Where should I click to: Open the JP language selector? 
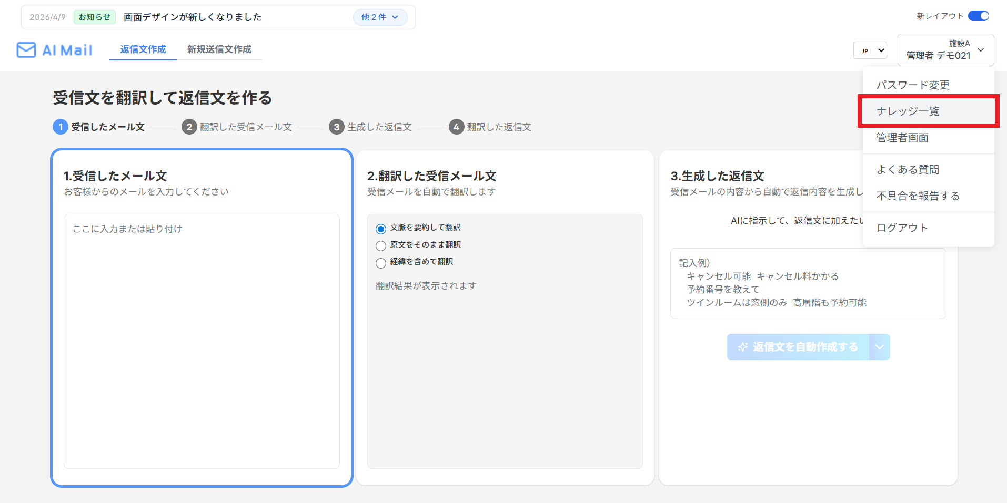coord(870,50)
